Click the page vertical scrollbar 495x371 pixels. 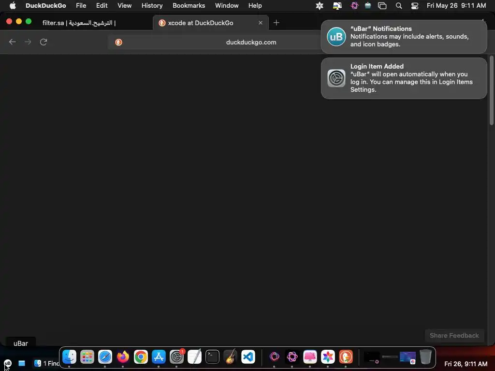[x=491, y=90]
